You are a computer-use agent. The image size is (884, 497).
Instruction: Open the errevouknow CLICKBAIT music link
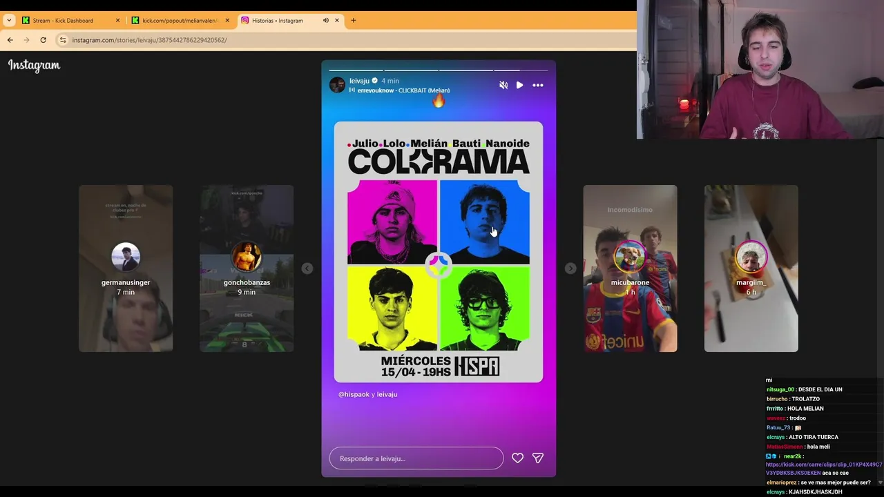click(x=403, y=90)
